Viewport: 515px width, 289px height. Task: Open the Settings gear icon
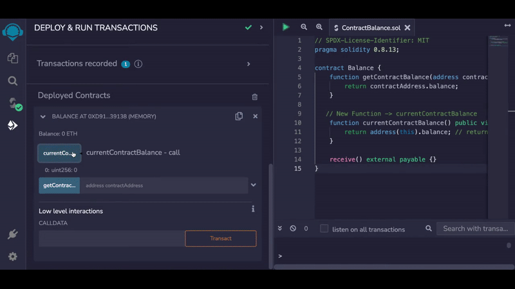12,256
